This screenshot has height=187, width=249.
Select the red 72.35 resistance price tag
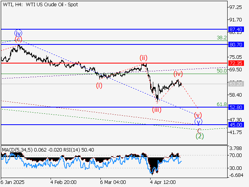[236, 63]
